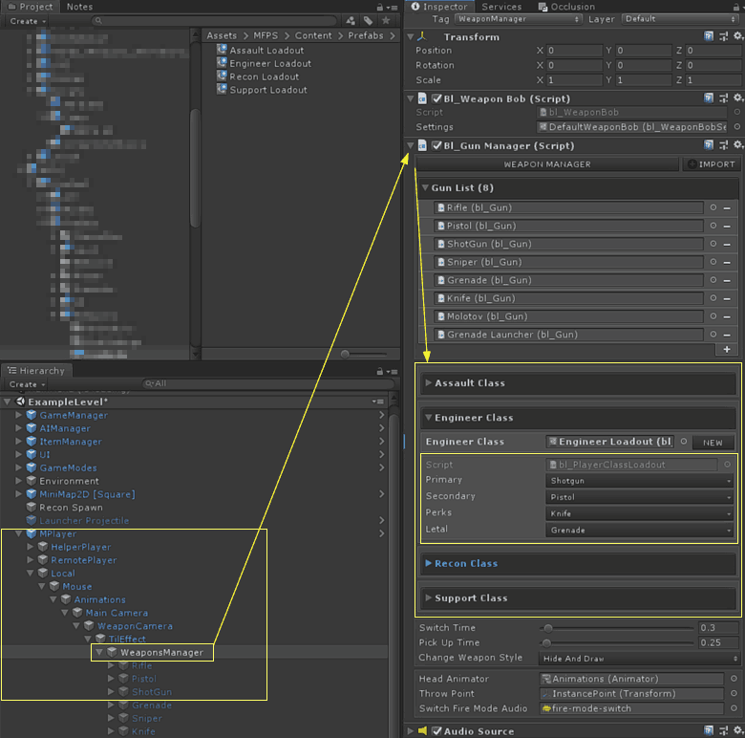The height and width of the screenshot is (738, 745).
Task: Click the WEAPON MANAGER button
Action: pos(547,164)
